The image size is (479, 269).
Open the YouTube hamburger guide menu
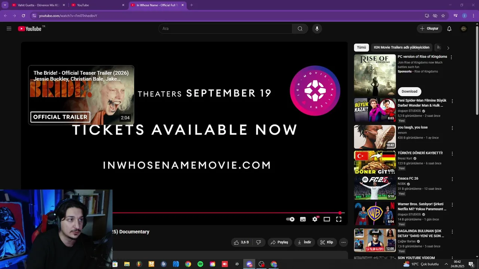pyautogui.click(x=9, y=29)
